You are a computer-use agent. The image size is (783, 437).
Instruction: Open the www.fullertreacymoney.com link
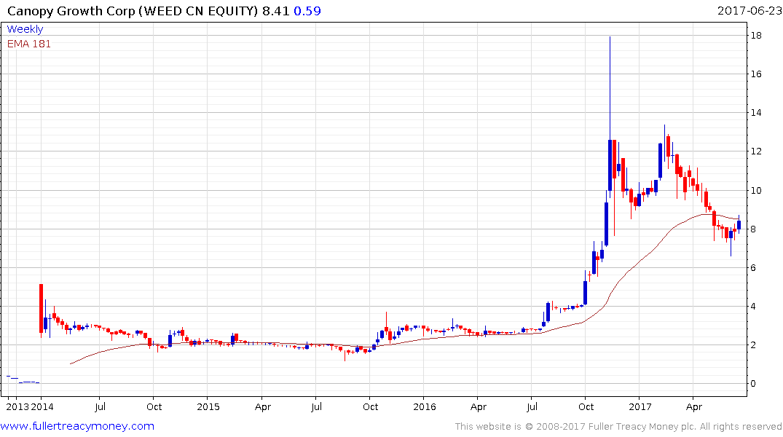77,426
